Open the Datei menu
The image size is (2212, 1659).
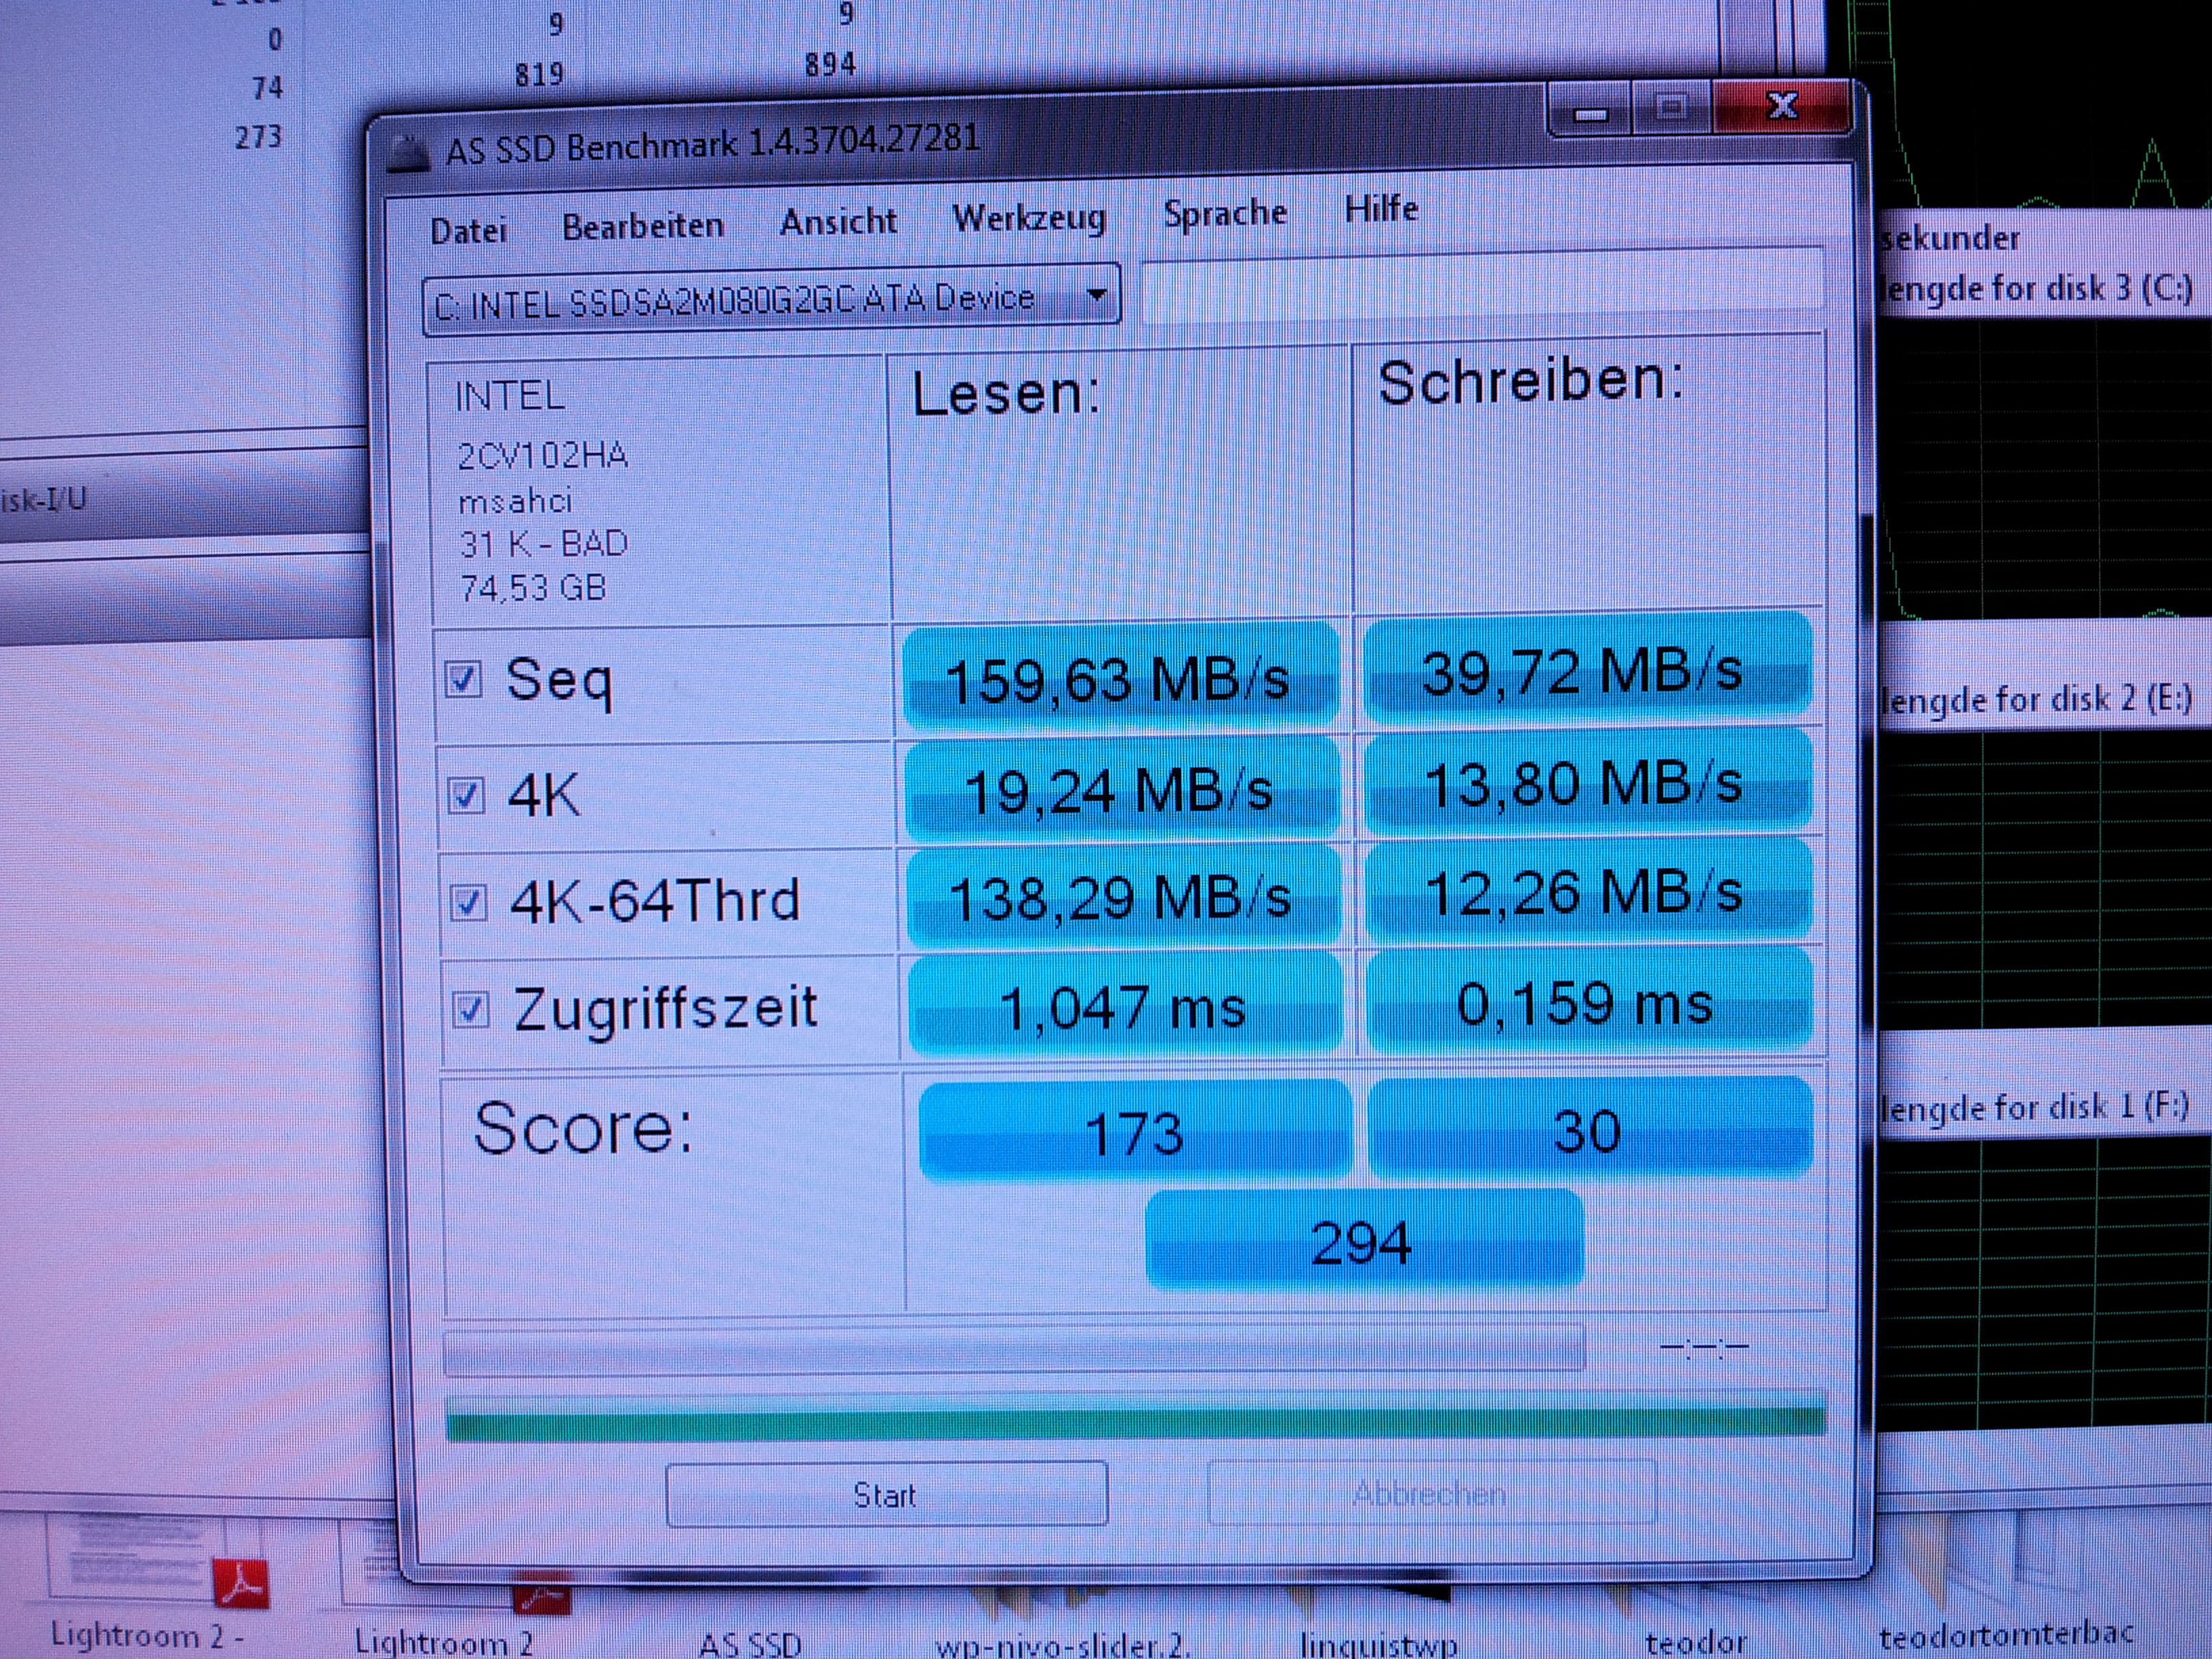[x=468, y=231]
